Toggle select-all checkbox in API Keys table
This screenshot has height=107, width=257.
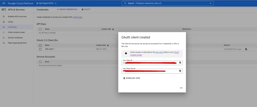pos(40,29)
